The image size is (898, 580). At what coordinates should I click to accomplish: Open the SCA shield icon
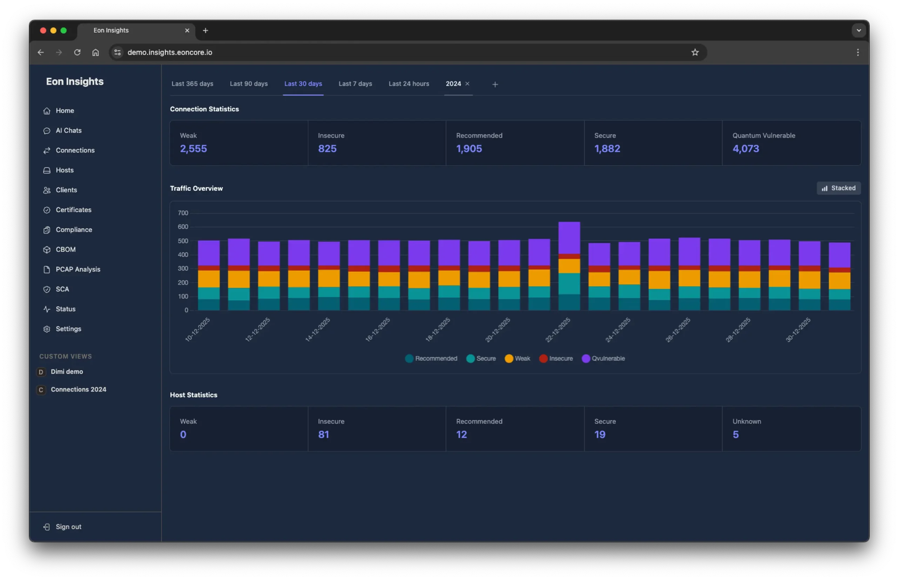pyautogui.click(x=47, y=289)
